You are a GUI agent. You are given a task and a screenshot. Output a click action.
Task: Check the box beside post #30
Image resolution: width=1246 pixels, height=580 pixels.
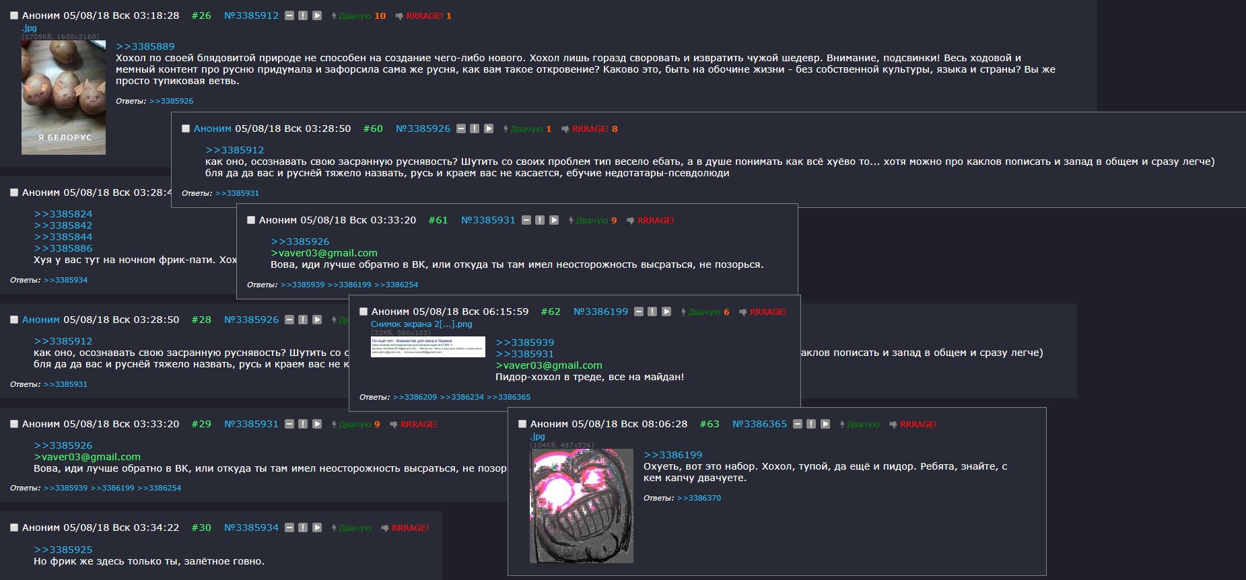coord(14,528)
